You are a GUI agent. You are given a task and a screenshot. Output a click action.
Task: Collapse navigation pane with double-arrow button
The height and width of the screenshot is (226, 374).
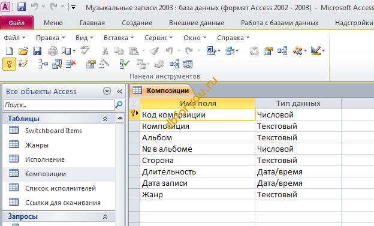point(119,91)
